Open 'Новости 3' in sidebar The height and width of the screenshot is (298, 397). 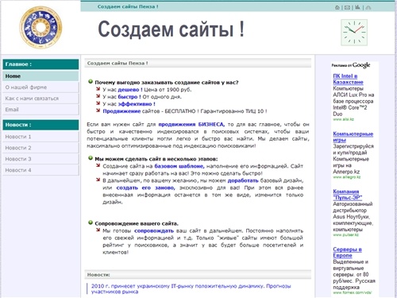pyautogui.click(x=40, y=159)
